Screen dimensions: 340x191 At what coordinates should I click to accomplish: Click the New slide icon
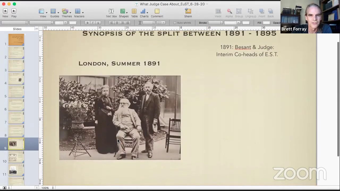click(5, 11)
